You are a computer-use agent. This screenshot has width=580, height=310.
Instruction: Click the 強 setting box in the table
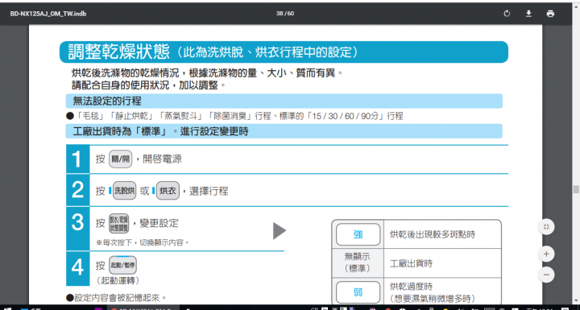[358, 234]
